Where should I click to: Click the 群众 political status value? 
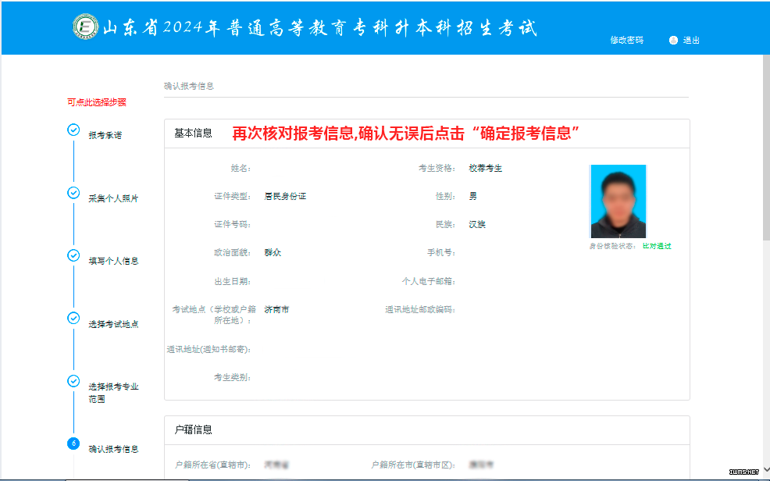tap(273, 252)
